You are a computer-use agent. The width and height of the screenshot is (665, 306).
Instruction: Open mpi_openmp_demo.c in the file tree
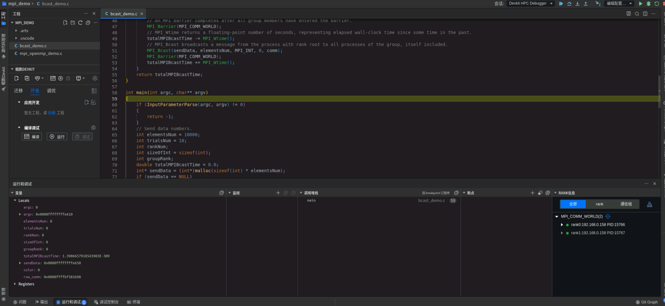pos(41,54)
